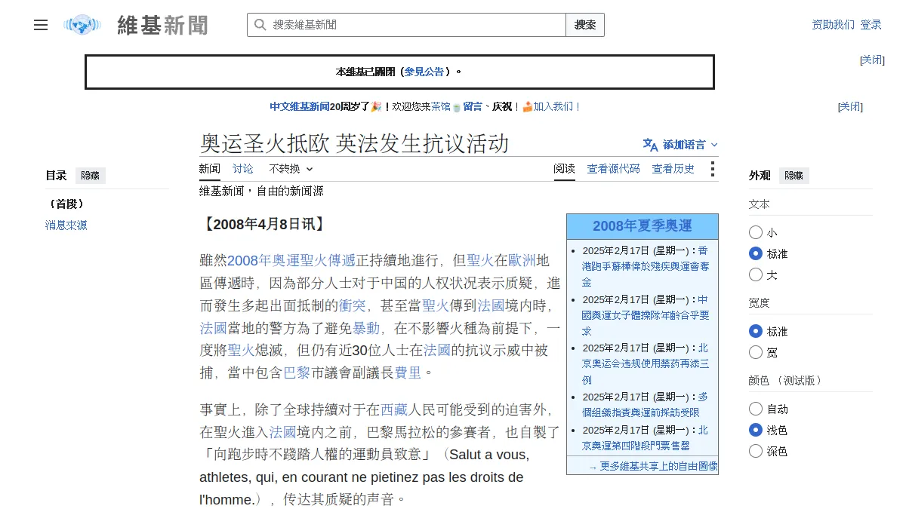
Task: Click the Wikinews globe logo
Action: (82, 25)
